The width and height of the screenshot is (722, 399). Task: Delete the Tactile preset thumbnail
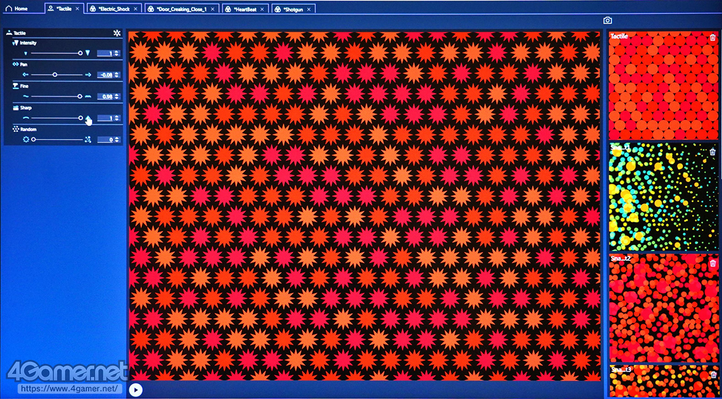tap(712, 38)
